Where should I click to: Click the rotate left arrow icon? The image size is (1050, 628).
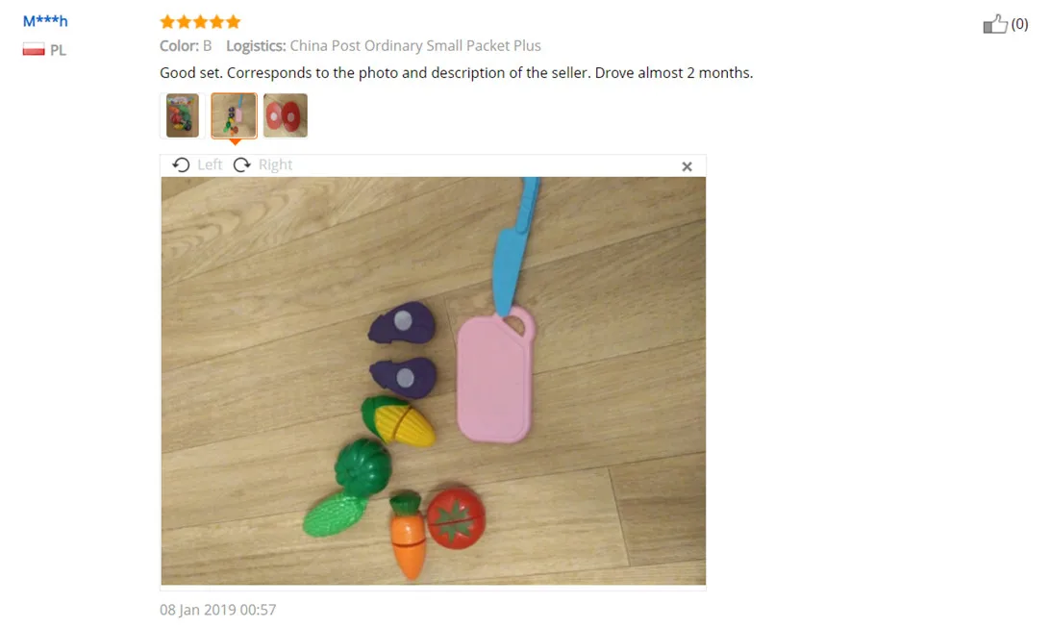click(181, 164)
